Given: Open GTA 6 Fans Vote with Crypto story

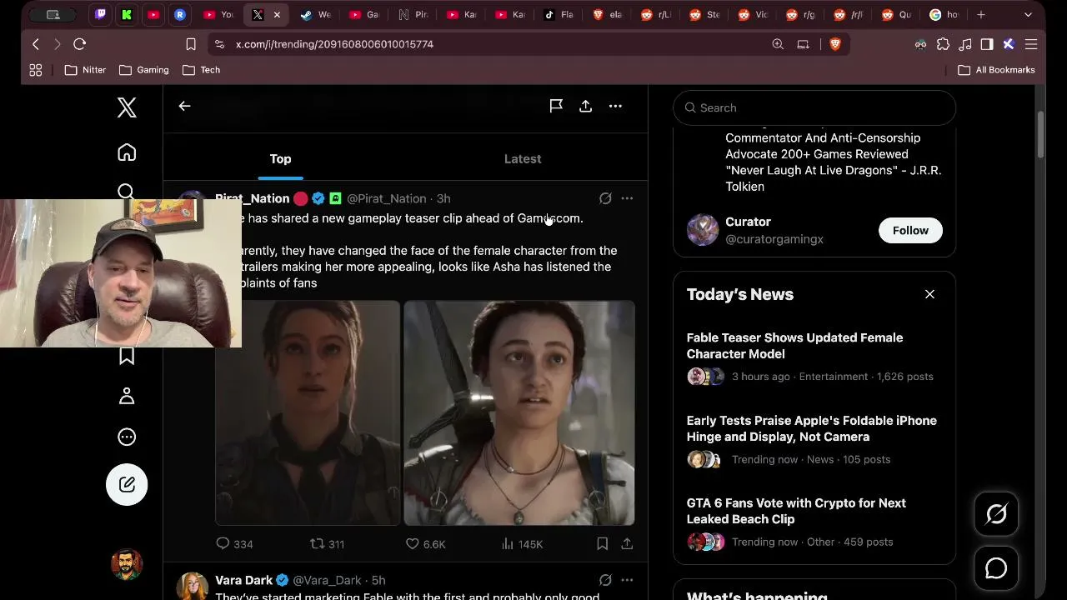Looking at the screenshot, I should pyautogui.click(x=796, y=511).
